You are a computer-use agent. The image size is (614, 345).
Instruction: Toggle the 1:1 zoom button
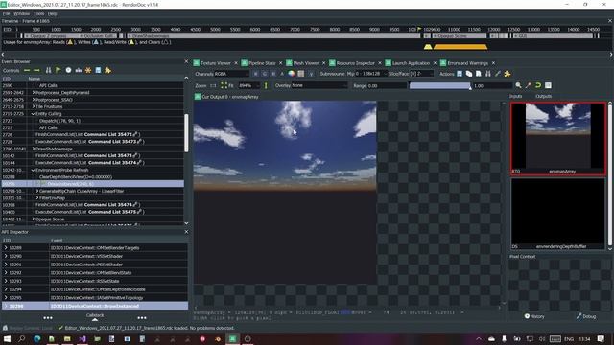coord(213,85)
